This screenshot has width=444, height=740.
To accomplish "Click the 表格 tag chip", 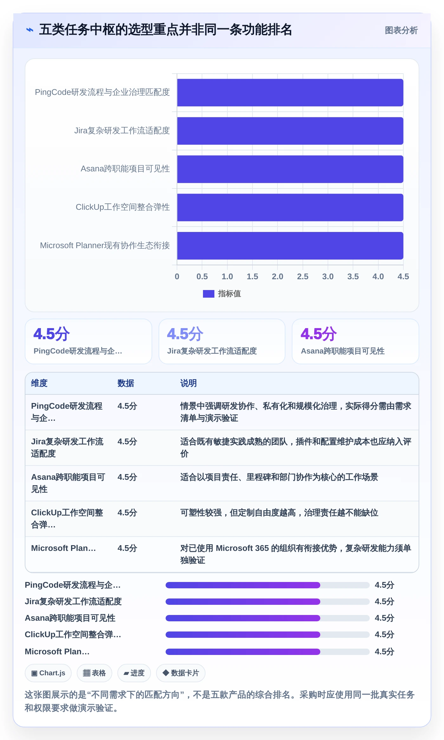I will coord(95,673).
